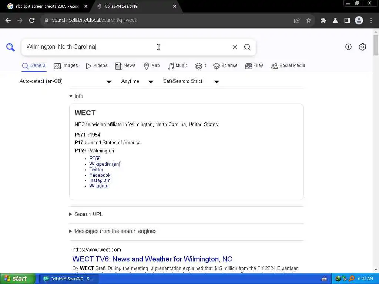Open the about info icon

click(348, 47)
